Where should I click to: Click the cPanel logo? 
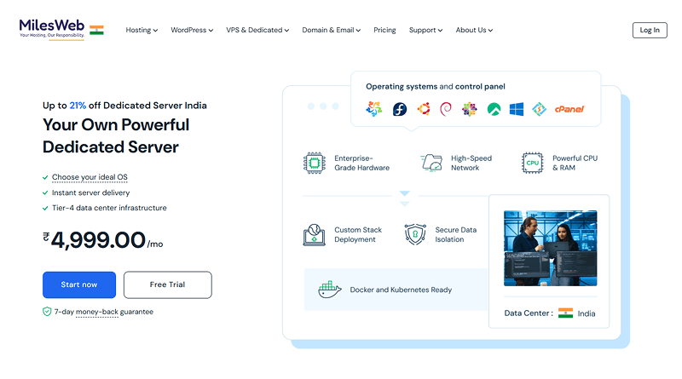(569, 109)
